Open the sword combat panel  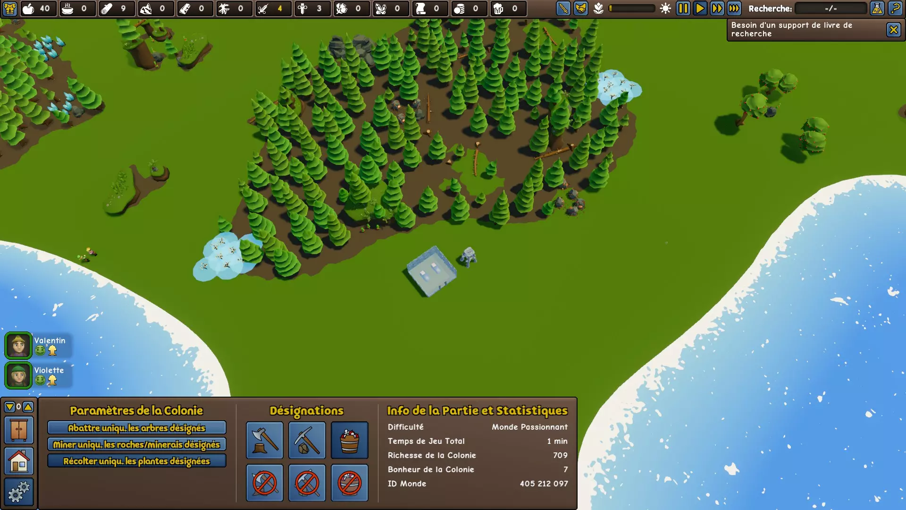563,8
